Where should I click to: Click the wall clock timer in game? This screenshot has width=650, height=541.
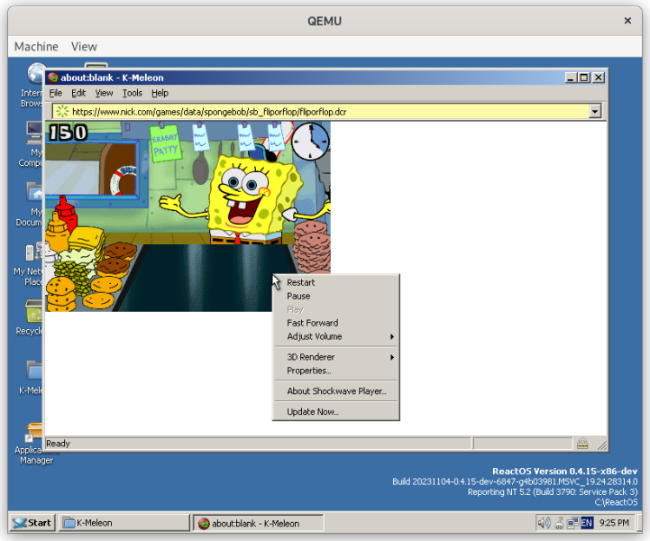tap(310, 141)
